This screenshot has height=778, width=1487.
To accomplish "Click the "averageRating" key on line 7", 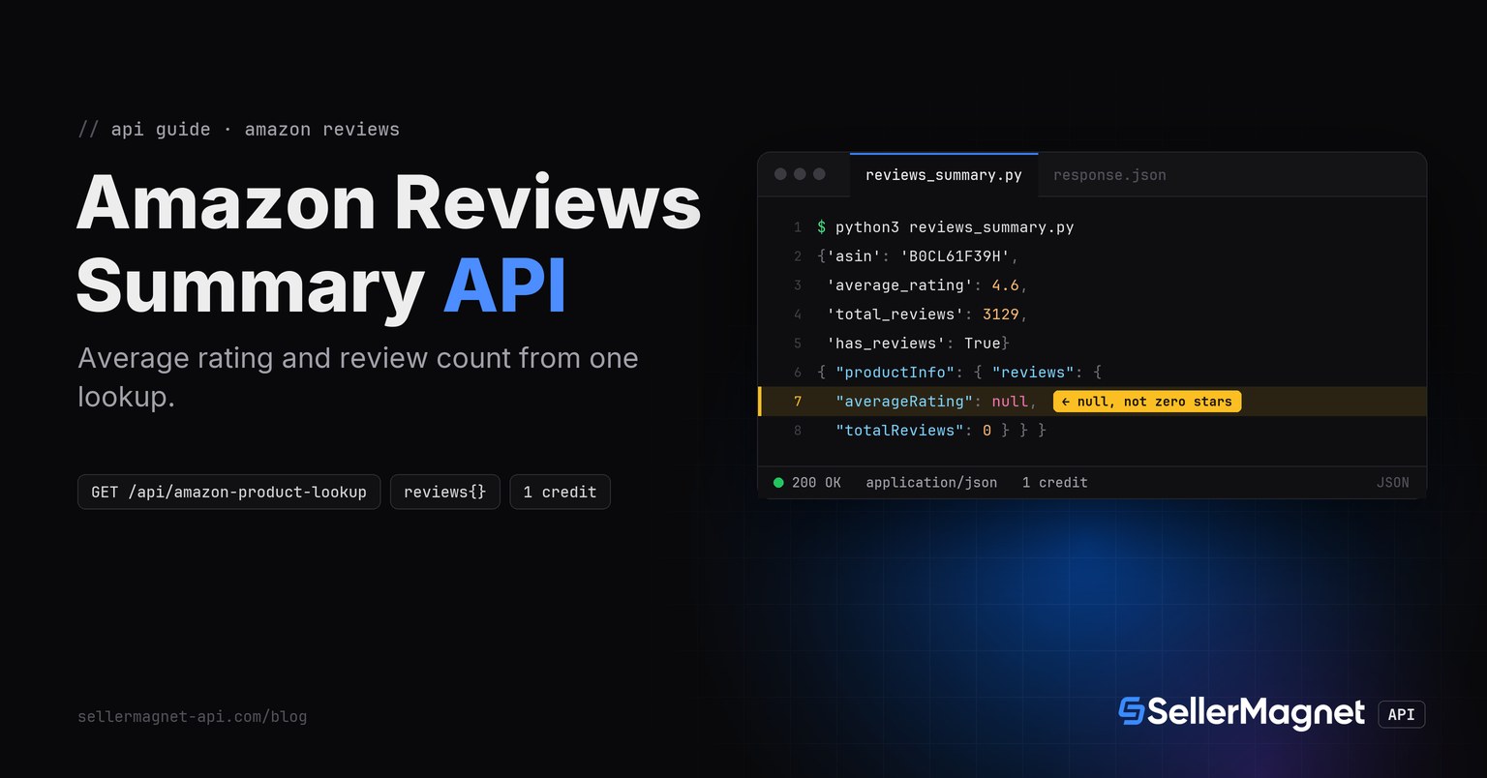I will point(904,402).
